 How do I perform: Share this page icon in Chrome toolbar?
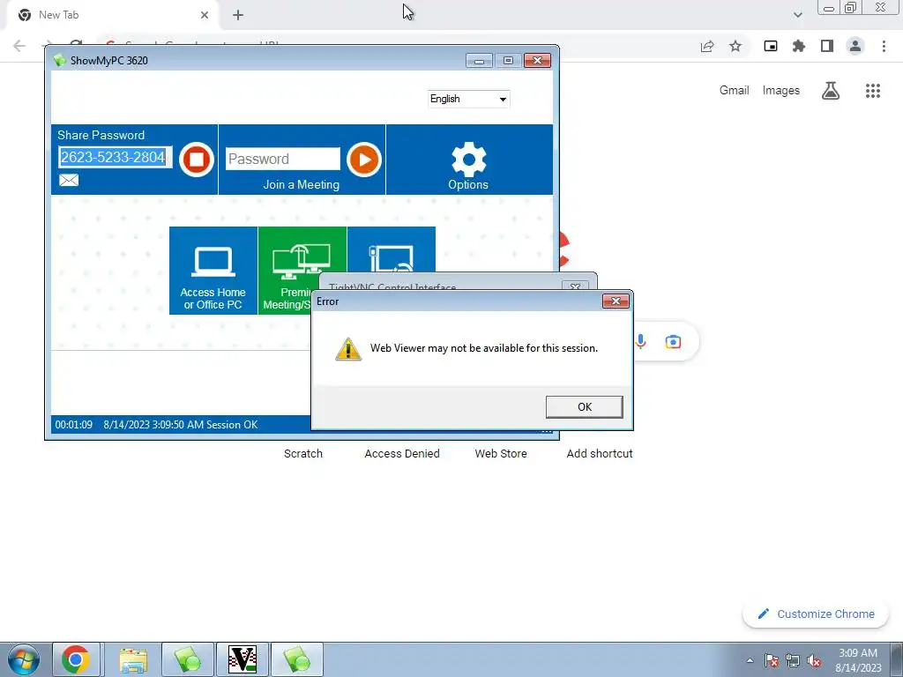707,46
